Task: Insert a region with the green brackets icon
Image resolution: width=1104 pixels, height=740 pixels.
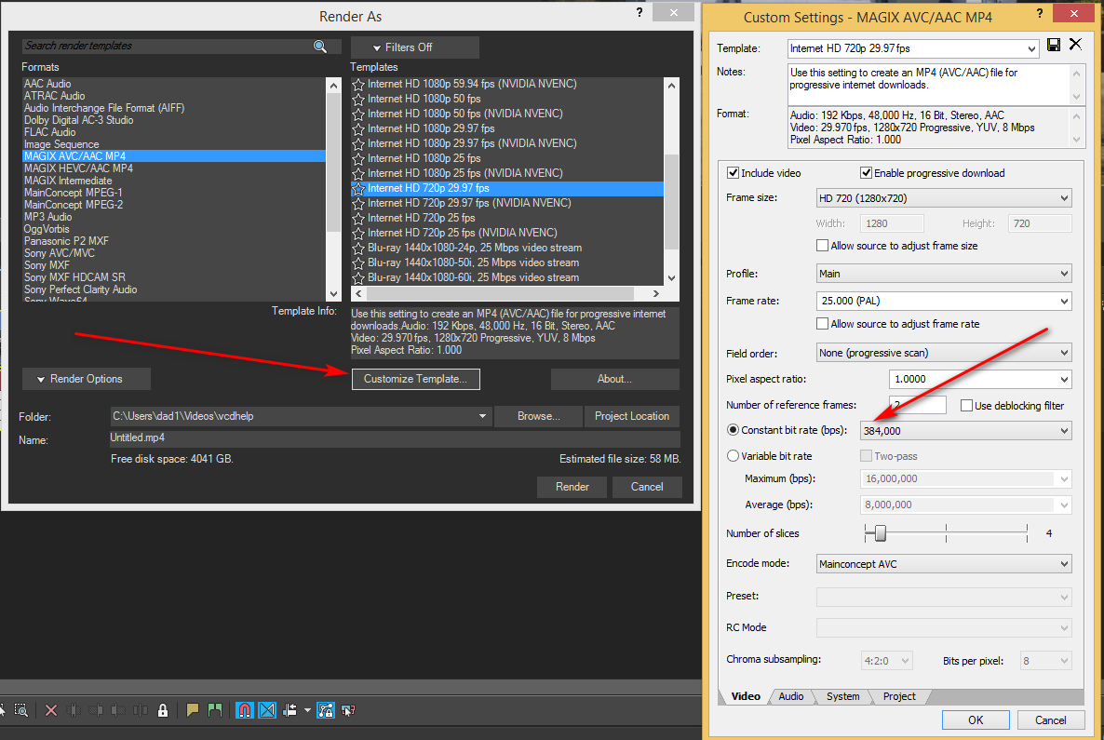Action: coord(215,710)
